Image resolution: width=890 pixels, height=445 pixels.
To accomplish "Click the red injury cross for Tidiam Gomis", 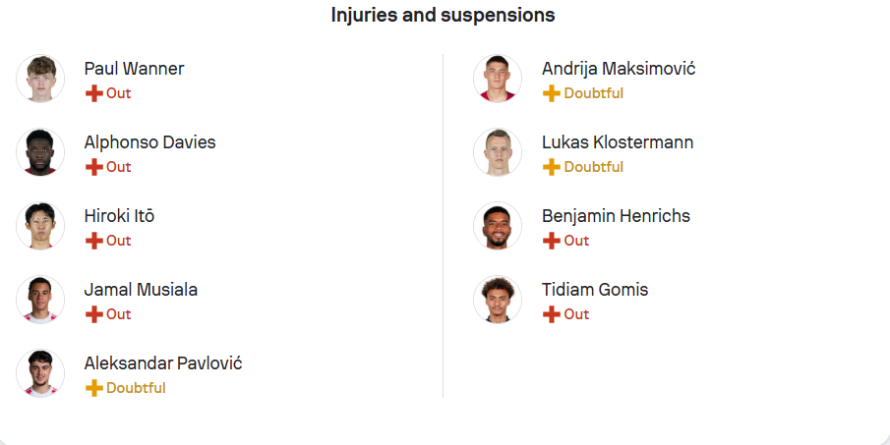I will [x=552, y=314].
